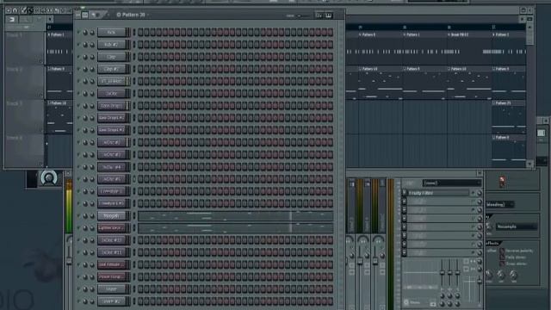Screen dimensions: 551x310
Task: Toggle the Kick channel mute LED
Action: click(x=78, y=33)
